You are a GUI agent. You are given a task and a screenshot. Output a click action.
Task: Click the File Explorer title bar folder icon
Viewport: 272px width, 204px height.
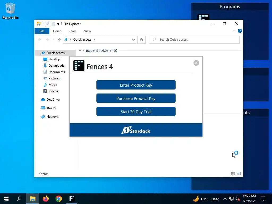(x=39, y=24)
